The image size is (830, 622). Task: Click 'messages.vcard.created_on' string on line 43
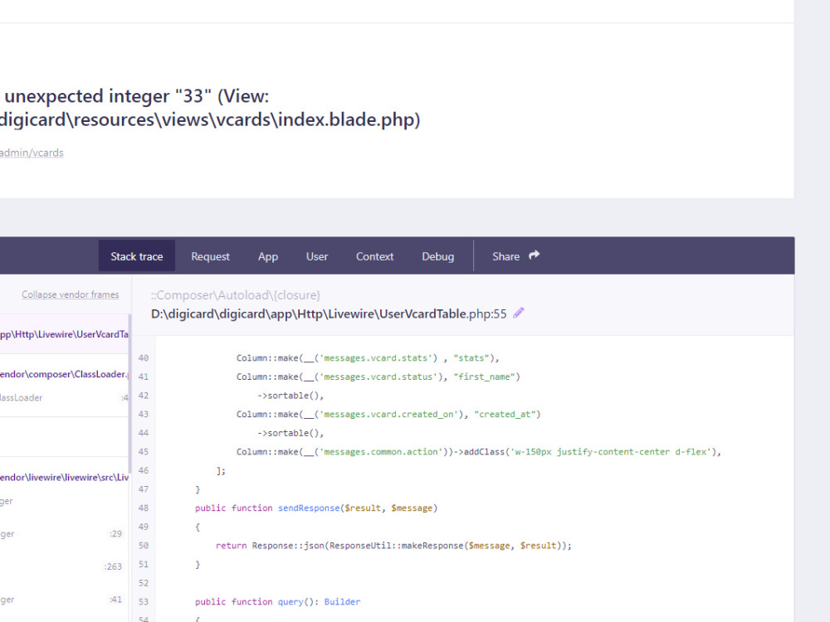(389, 414)
